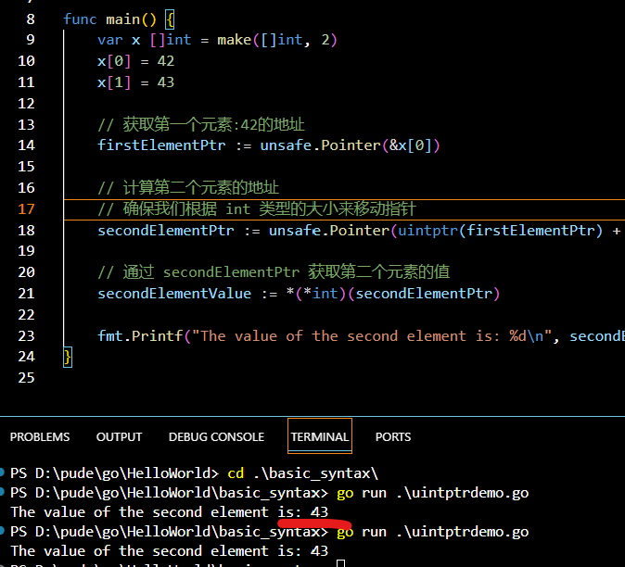Click the value 43 in x[1] assignment
Image resolution: width=625 pixels, height=567 pixels.
(165, 82)
